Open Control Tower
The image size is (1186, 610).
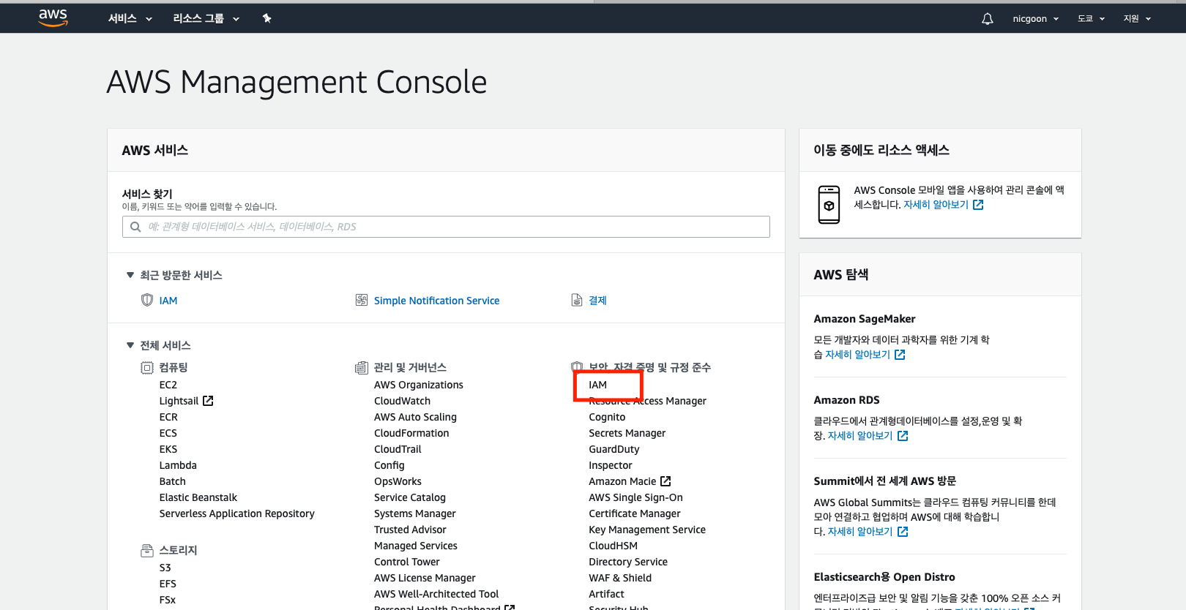coord(407,562)
